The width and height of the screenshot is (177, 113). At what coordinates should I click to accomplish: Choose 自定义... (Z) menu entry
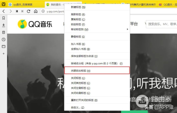[x=97, y=107]
